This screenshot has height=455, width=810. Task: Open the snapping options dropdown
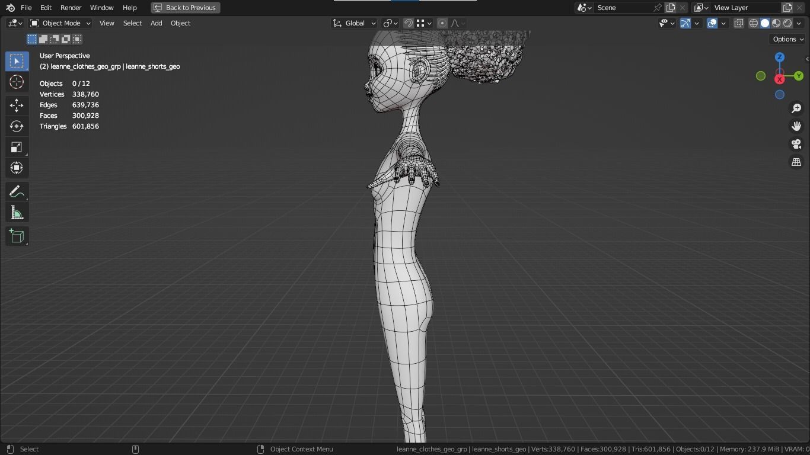423,23
